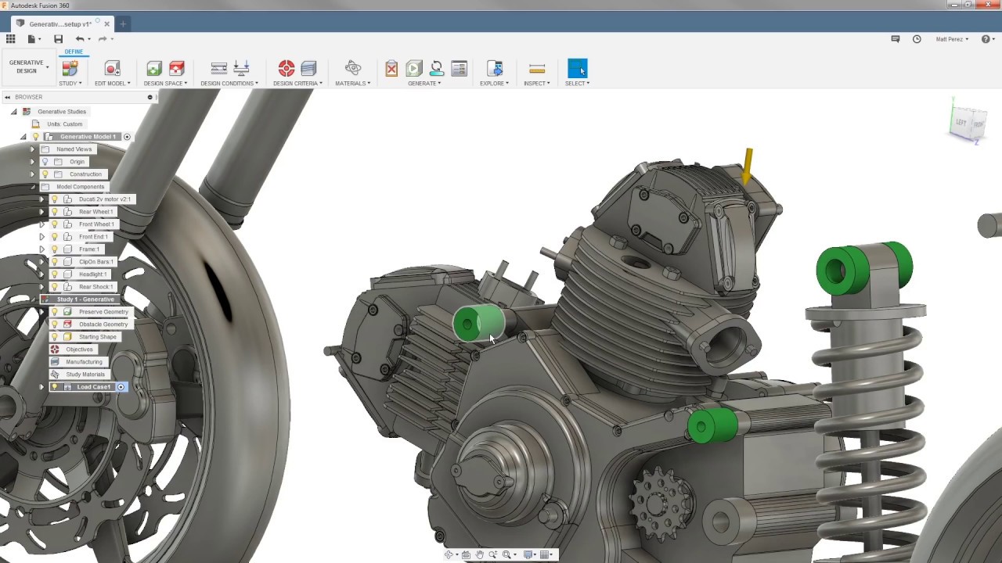Activate the Generative Model 1 radio button

tap(127, 137)
